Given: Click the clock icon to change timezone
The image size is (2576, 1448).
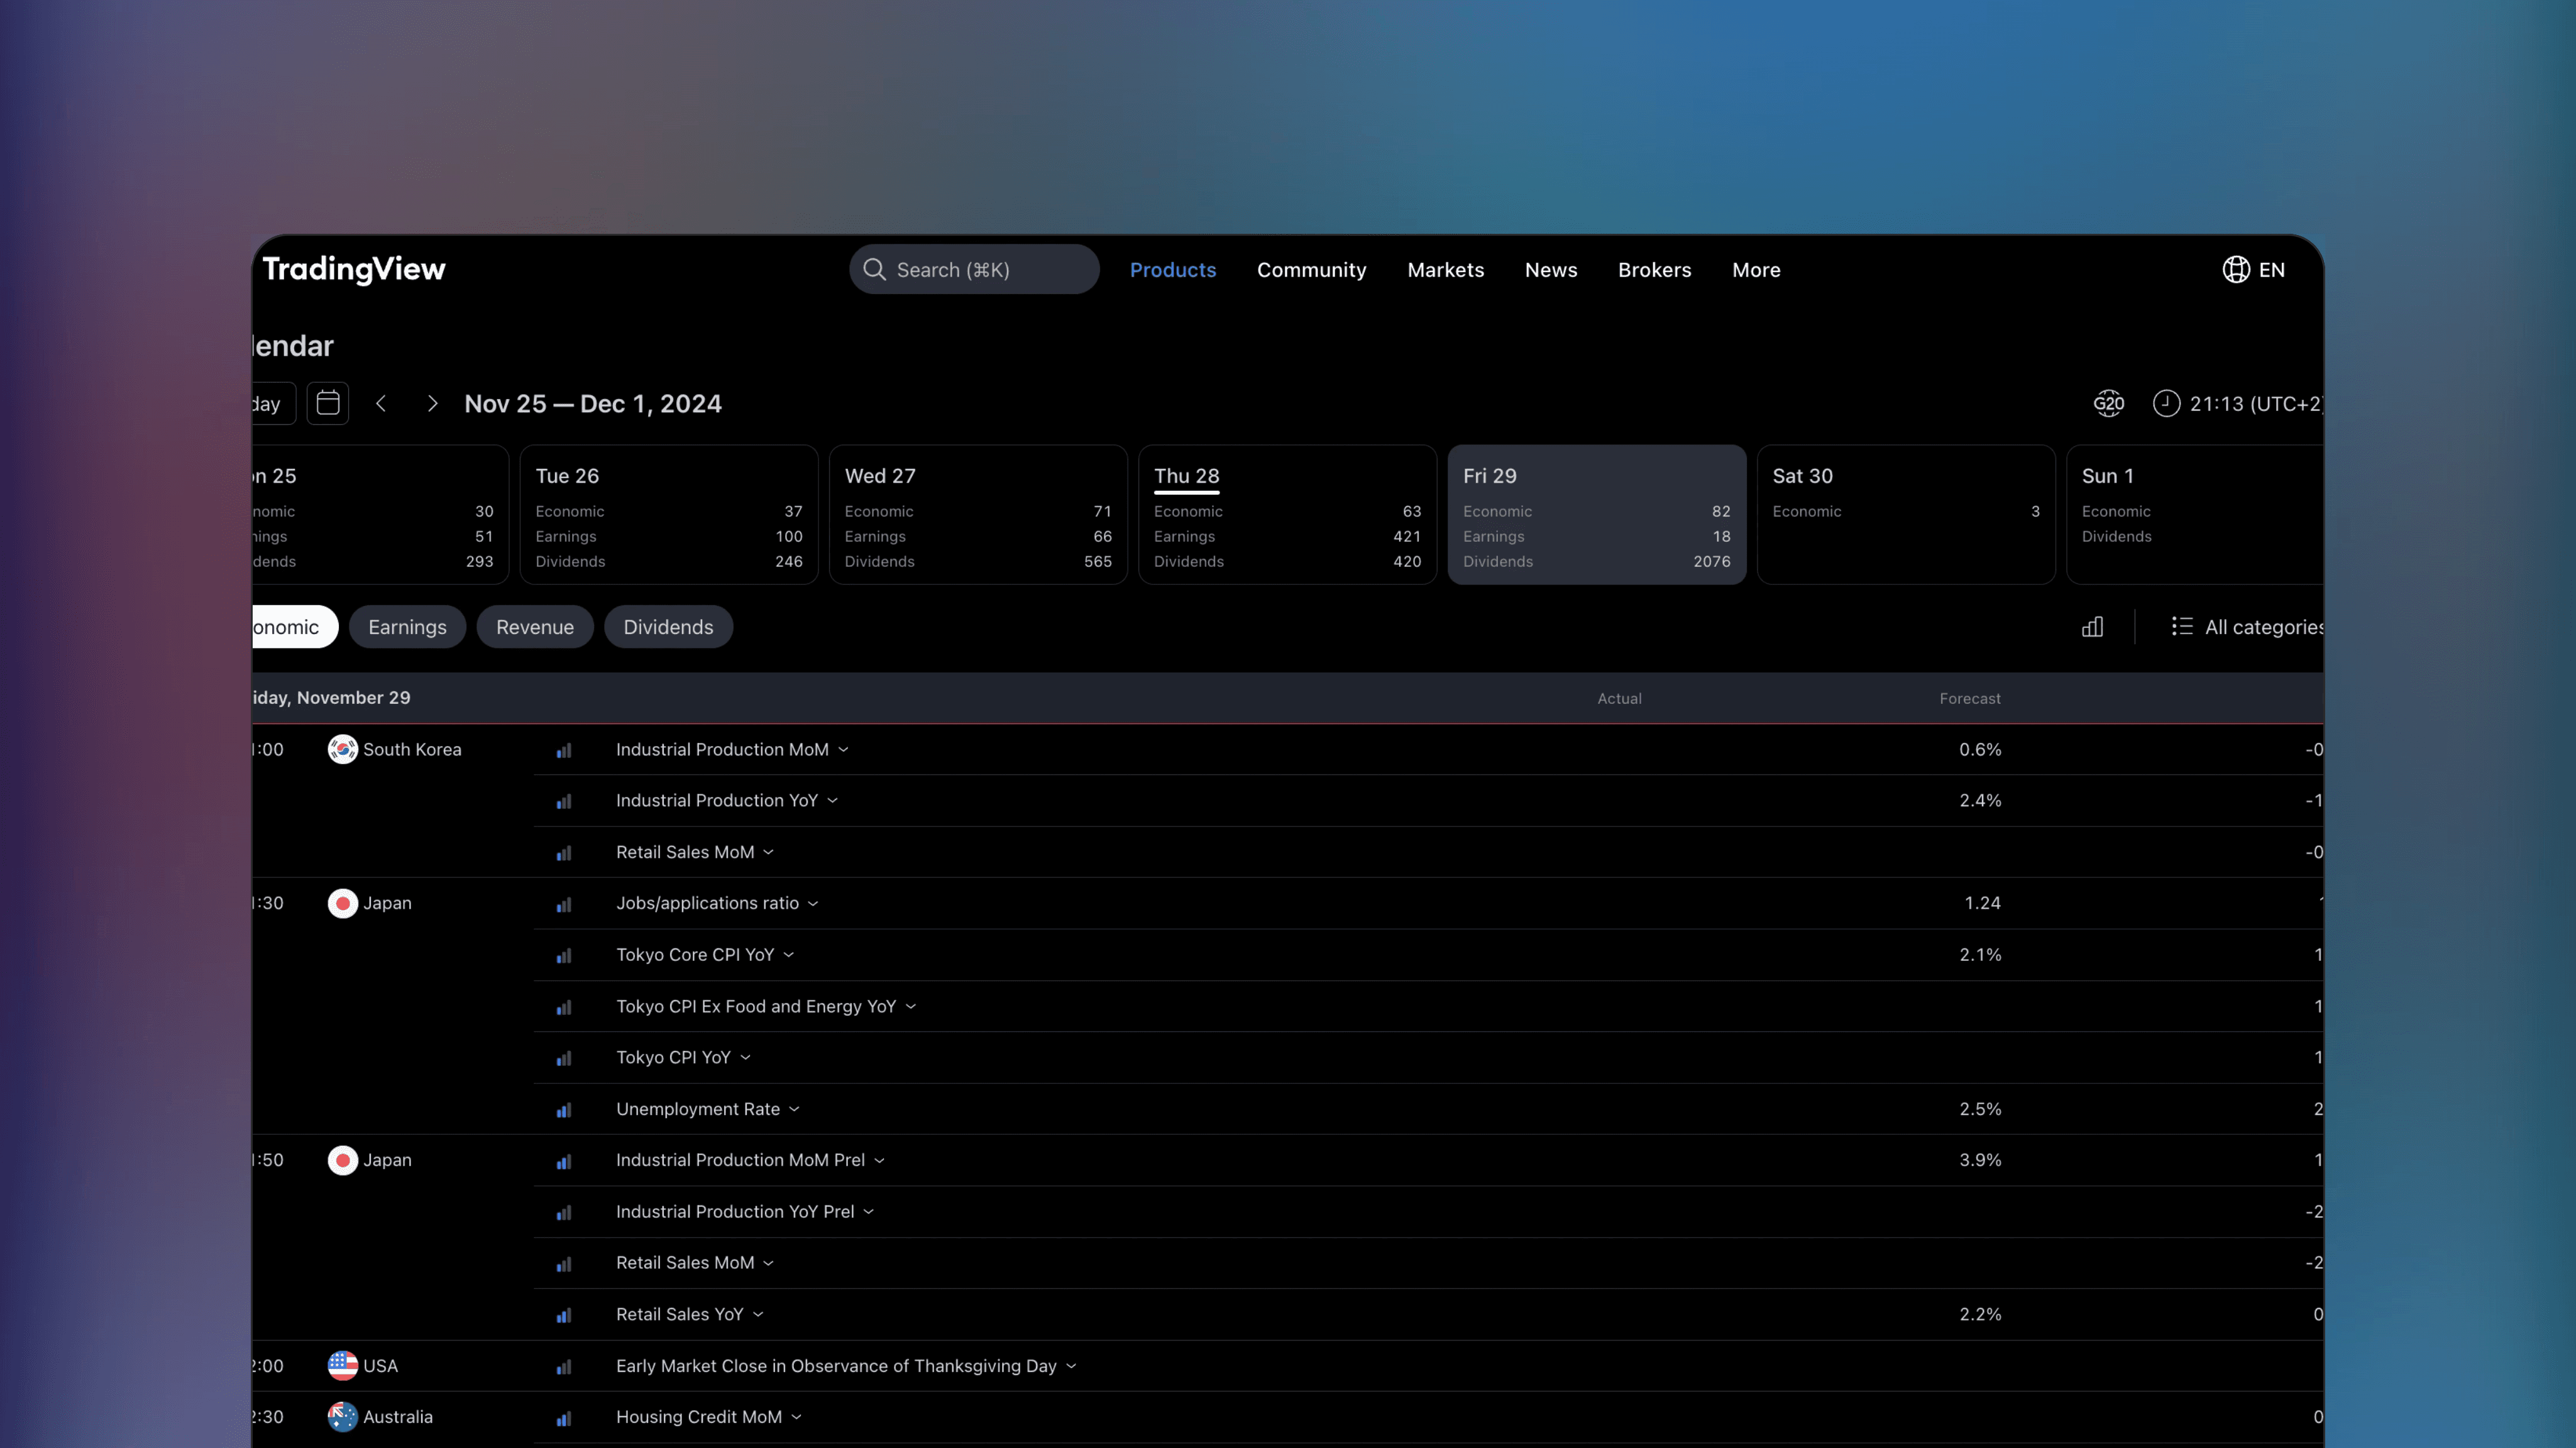Looking at the screenshot, I should [2167, 403].
